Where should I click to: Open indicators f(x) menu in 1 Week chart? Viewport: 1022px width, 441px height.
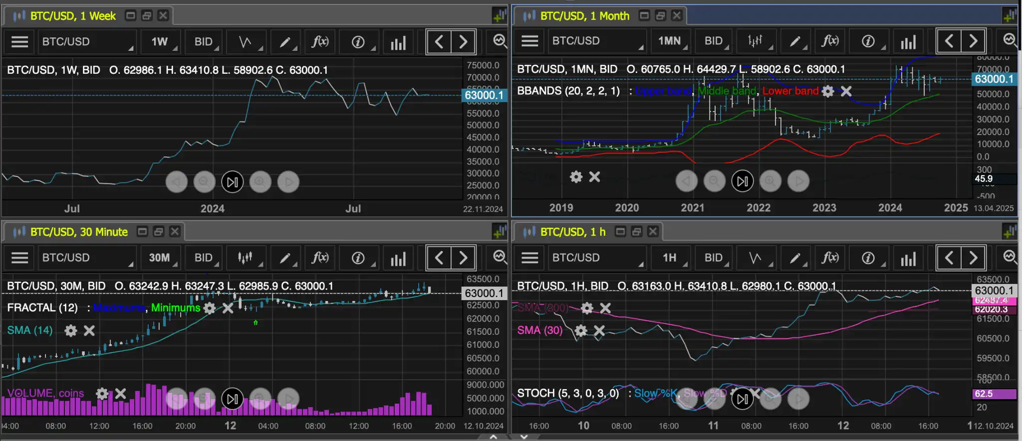[320, 42]
